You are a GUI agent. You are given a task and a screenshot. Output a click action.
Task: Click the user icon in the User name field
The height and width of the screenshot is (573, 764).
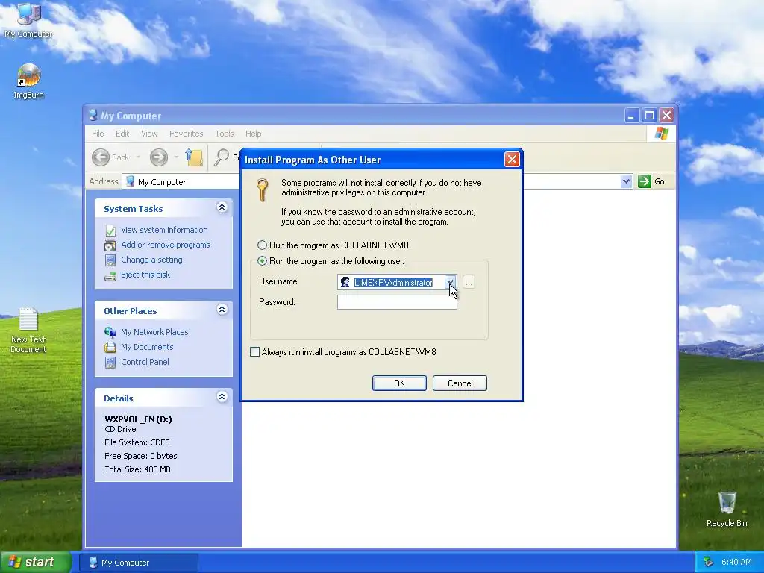point(345,282)
